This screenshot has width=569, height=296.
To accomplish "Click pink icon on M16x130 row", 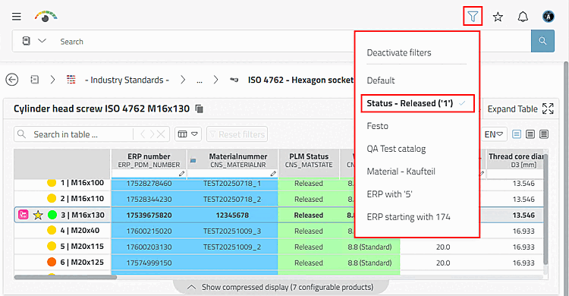I will tap(24, 215).
